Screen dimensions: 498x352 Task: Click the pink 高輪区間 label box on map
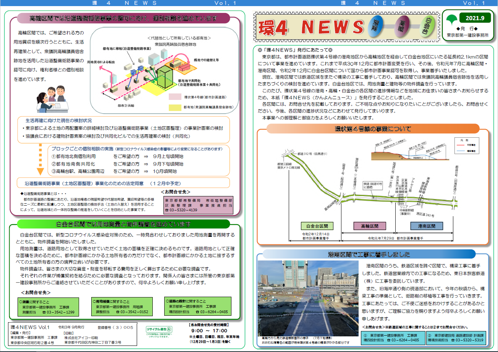369,226
